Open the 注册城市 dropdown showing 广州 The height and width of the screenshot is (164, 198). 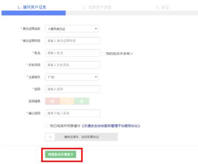click(x=72, y=77)
